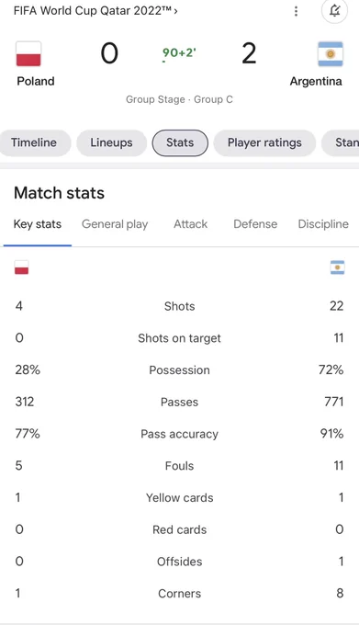Click the live 90+2' match time

pos(179,53)
